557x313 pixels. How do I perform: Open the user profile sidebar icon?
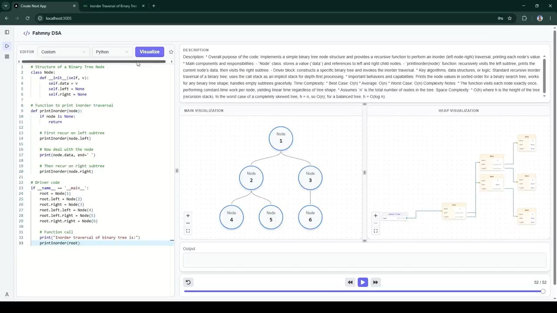[7, 295]
